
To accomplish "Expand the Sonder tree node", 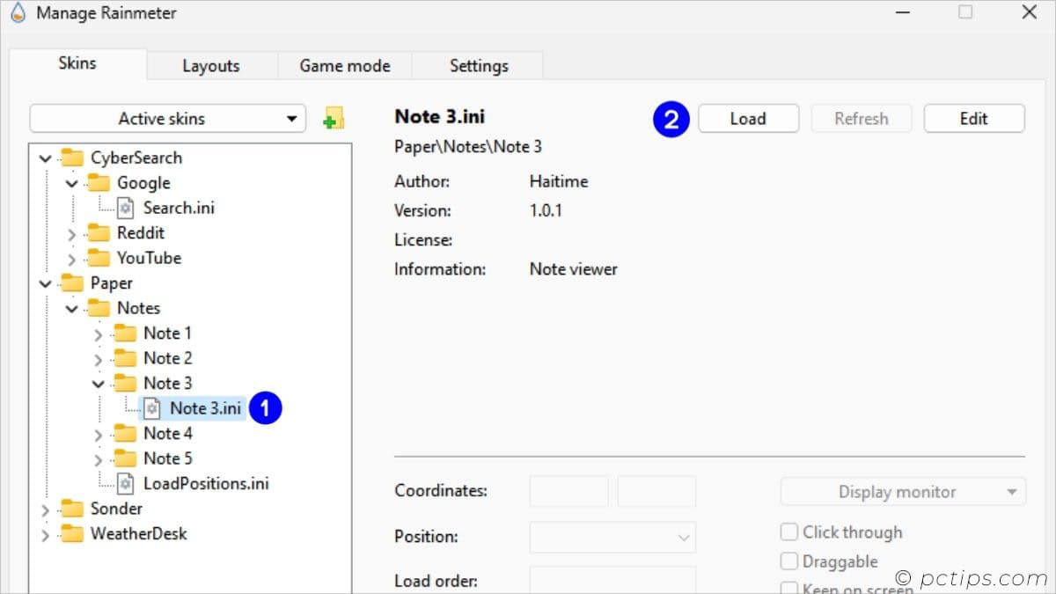I will tap(46, 510).
